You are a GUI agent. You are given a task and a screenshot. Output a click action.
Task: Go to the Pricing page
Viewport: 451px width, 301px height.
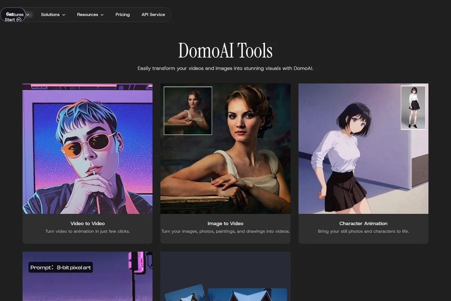[123, 14]
